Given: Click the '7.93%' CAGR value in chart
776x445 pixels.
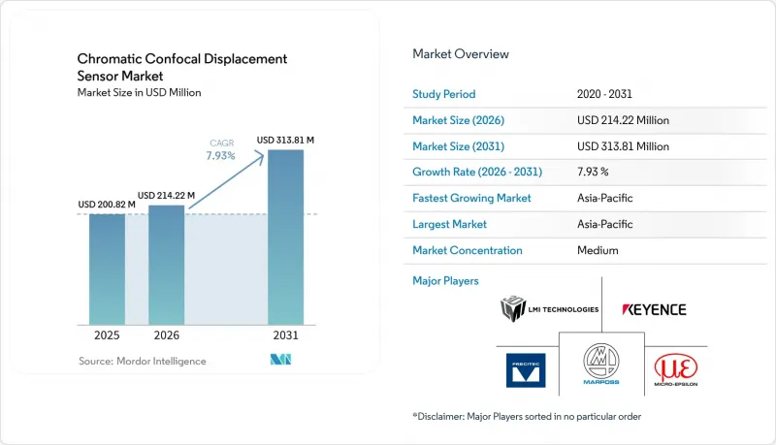Looking at the screenshot, I should 221,156.
